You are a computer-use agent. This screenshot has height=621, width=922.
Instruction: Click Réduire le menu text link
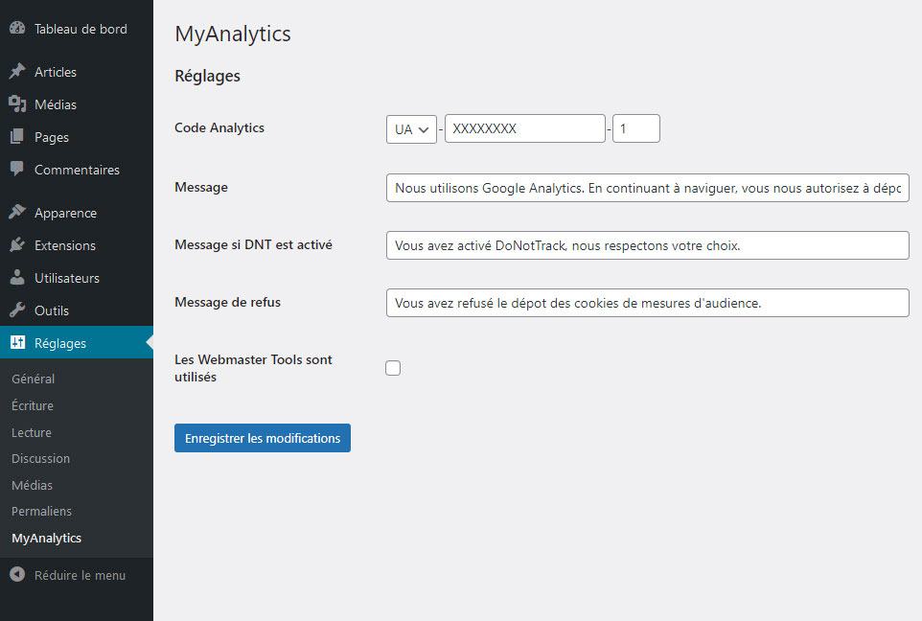tap(80, 575)
